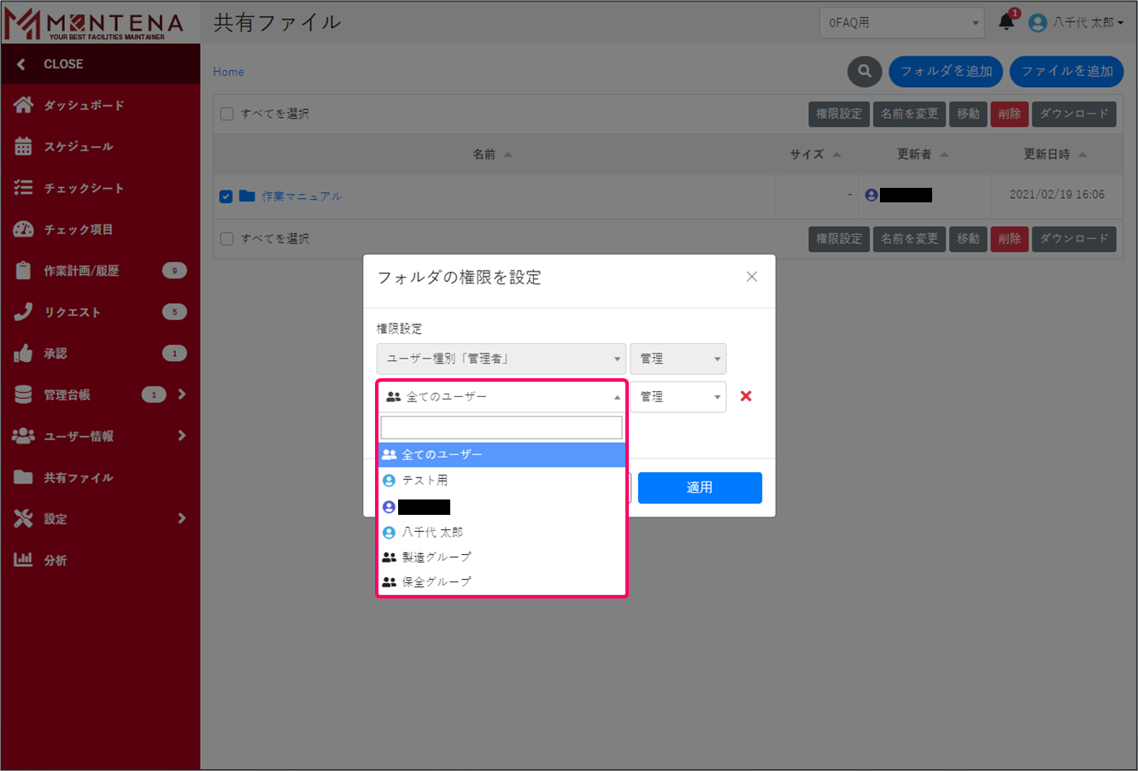Viewport: 1138px width, 771px height.
Task: Uncheck the 作業マニュアル folder checkbox
Action: pyautogui.click(x=226, y=196)
